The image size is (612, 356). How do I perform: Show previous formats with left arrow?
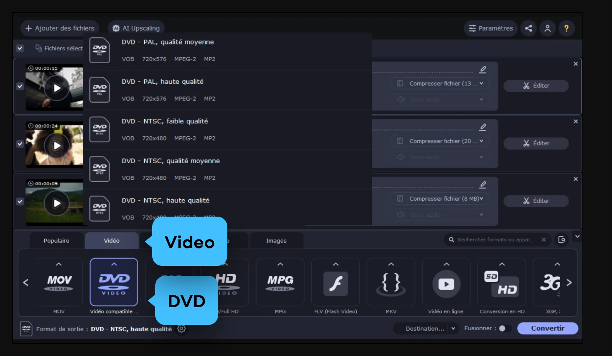pos(26,283)
